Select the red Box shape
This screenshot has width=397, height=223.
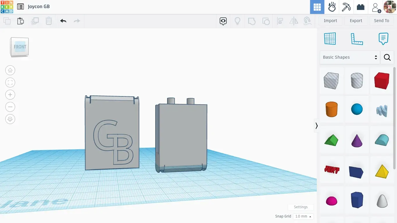click(382, 81)
